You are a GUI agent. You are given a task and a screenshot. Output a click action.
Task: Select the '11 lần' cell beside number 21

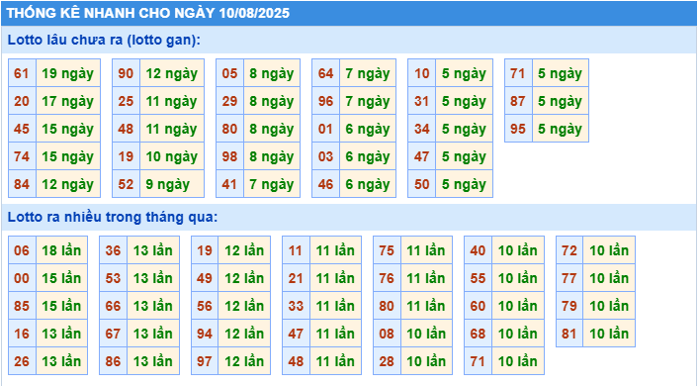[x=336, y=278]
